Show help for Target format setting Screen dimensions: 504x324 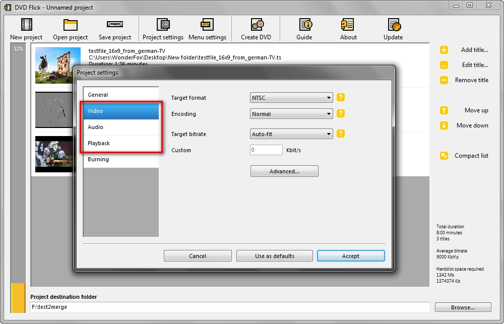(341, 97)
